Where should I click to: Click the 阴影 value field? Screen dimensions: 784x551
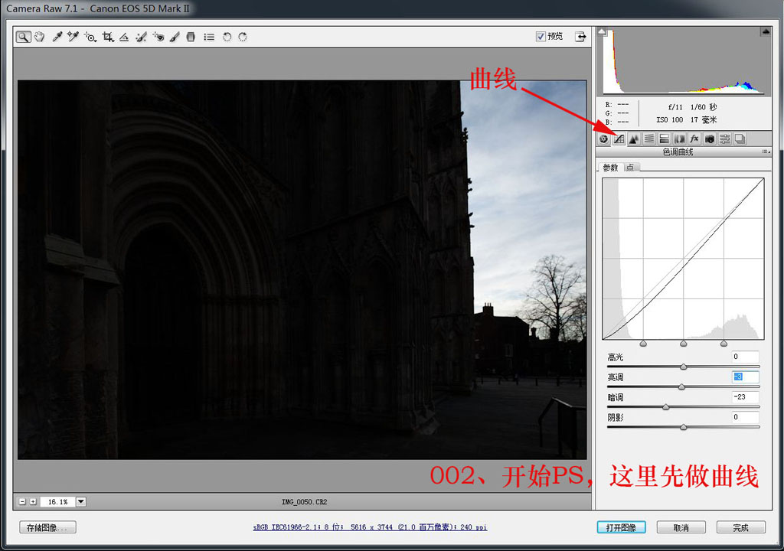pos(745,417)
